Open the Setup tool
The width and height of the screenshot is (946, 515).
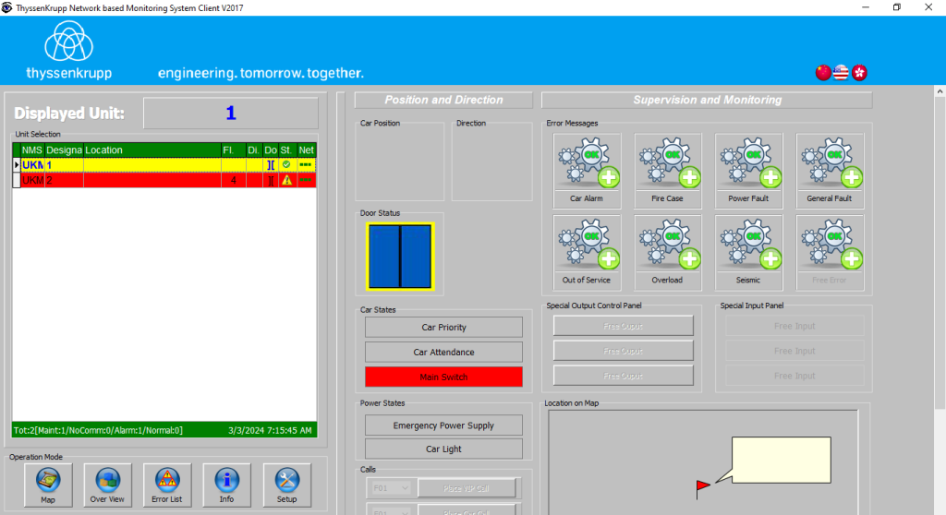point(286,485)
